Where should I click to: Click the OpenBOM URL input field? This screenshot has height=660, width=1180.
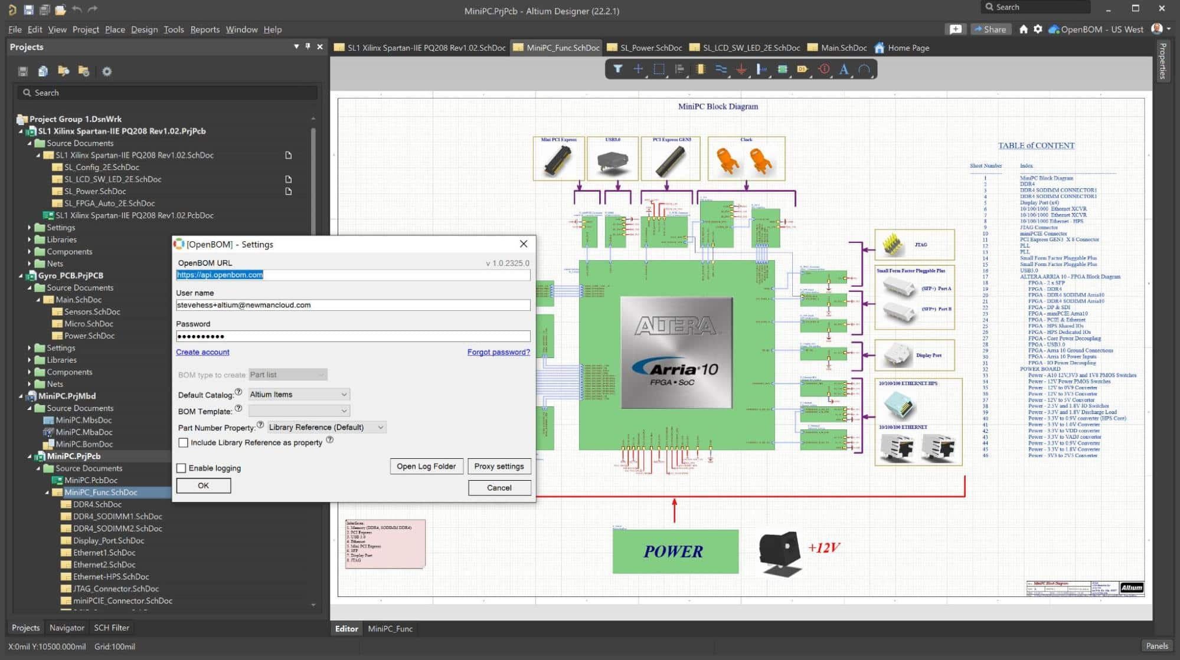click(x=353, y=275)
